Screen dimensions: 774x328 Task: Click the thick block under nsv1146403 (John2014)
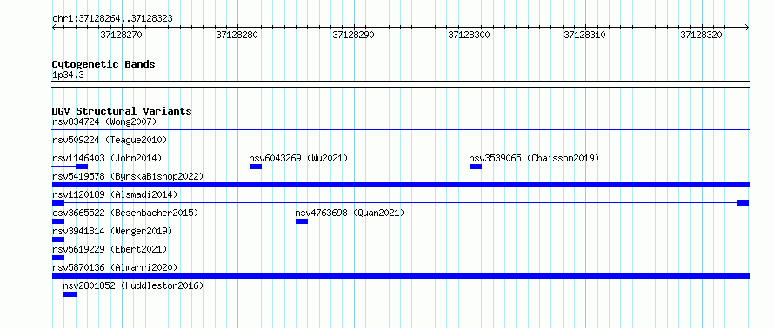82,167
